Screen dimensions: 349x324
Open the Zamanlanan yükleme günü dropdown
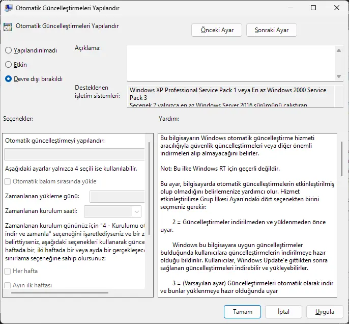point(118,196)
